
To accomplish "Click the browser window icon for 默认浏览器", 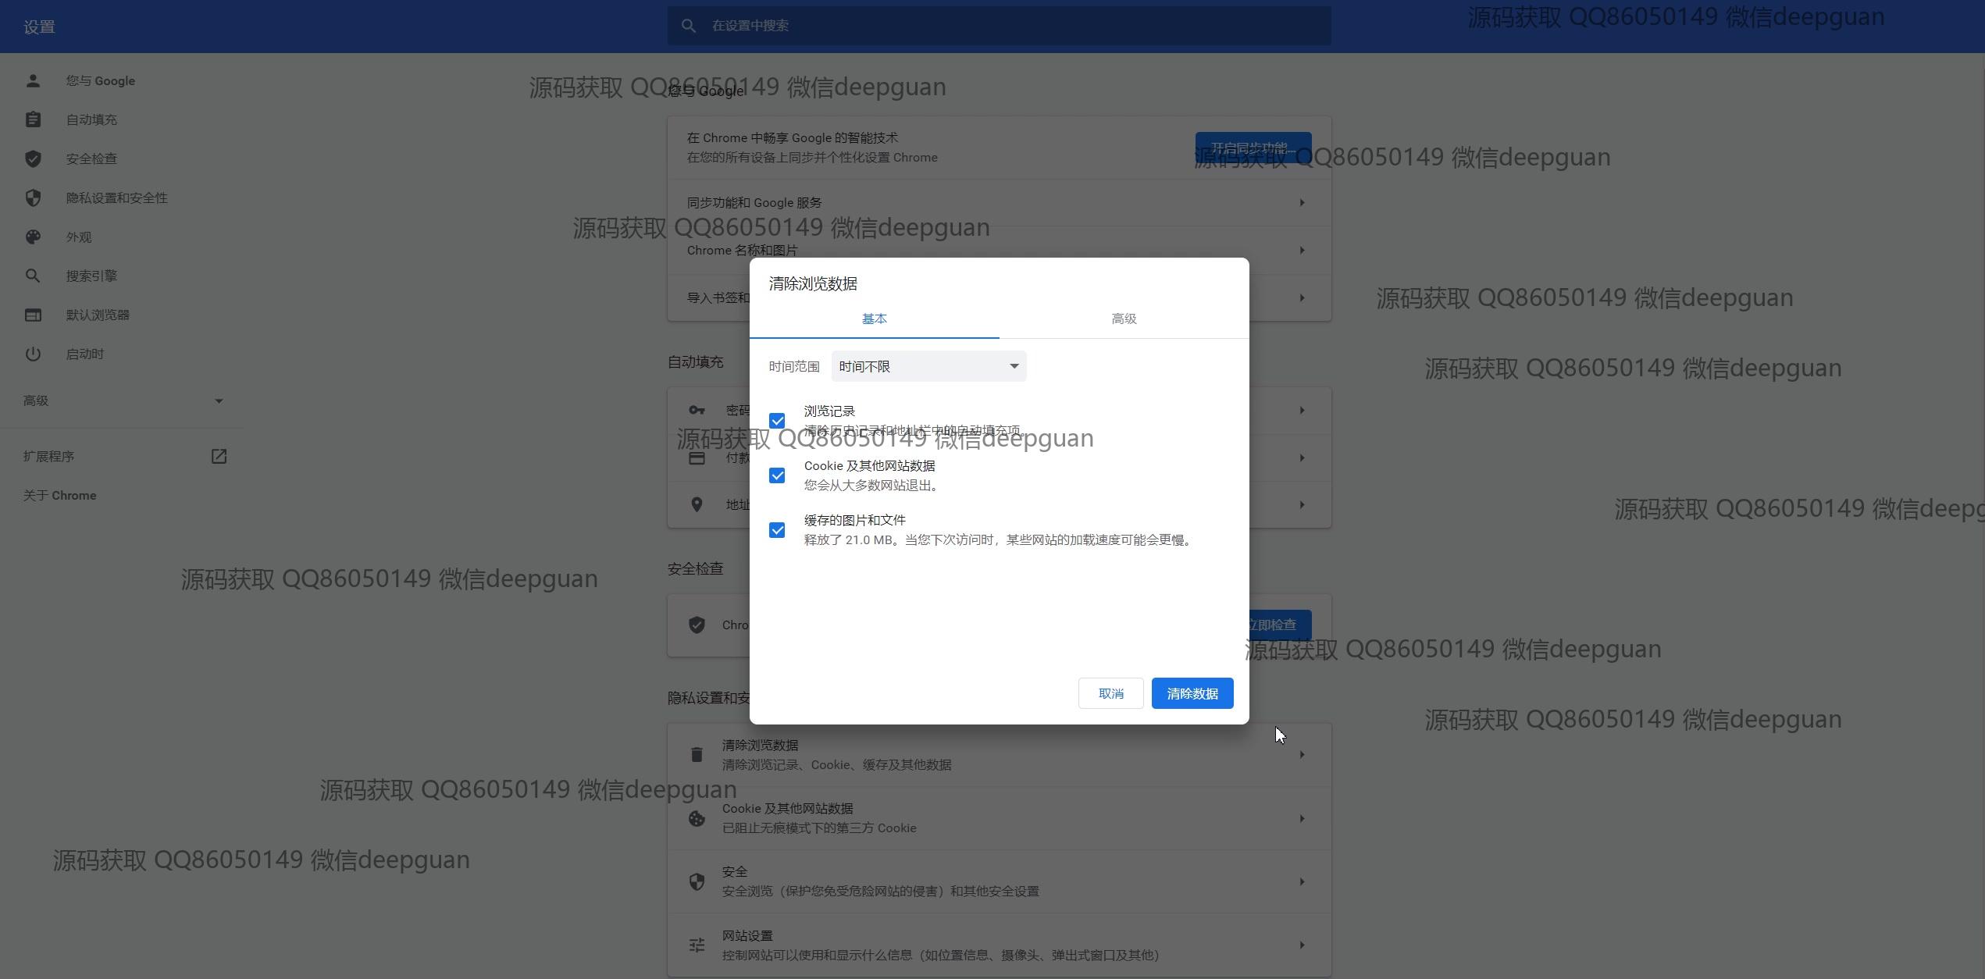I will point(33,315).
